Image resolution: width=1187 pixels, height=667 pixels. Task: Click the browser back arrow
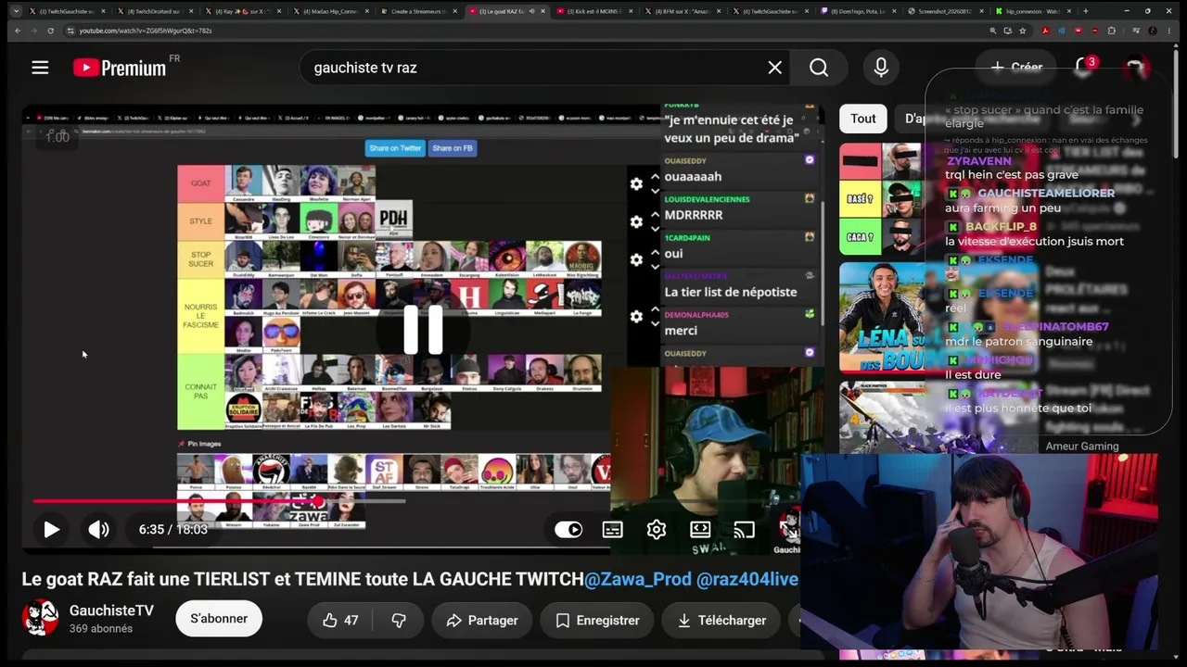18,31
